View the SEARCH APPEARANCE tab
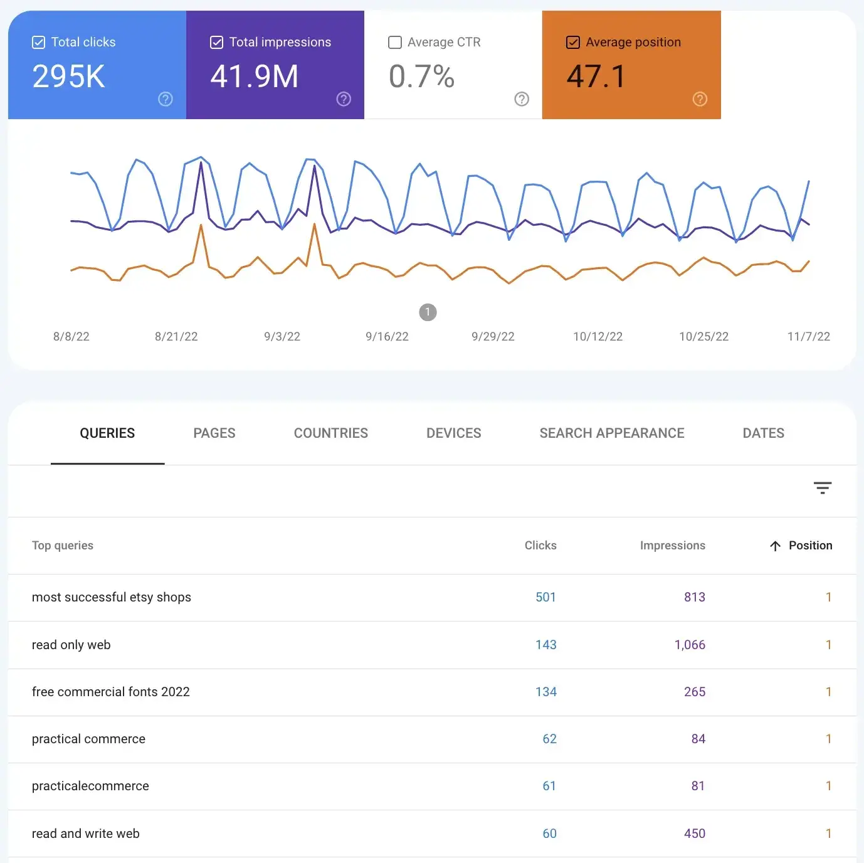Viewport: 864px width, 863px height. click(x=611, y=433)
